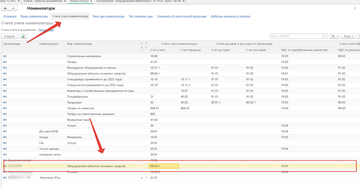Click the Создать button
The height and width of the screenshot is (188, 360).
pyautogui.click(x=10, y=36)
